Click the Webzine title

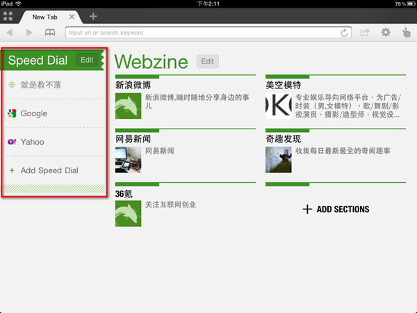(x=152, y=62)
